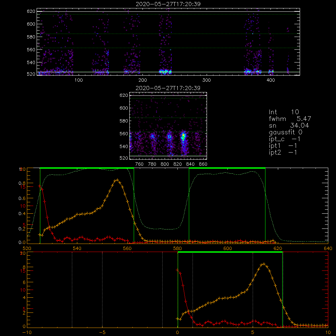This screenshot has height=336, width=336.
Task: Click the brightest emission blob near 830 in middle image
Action: pos(183,136)
